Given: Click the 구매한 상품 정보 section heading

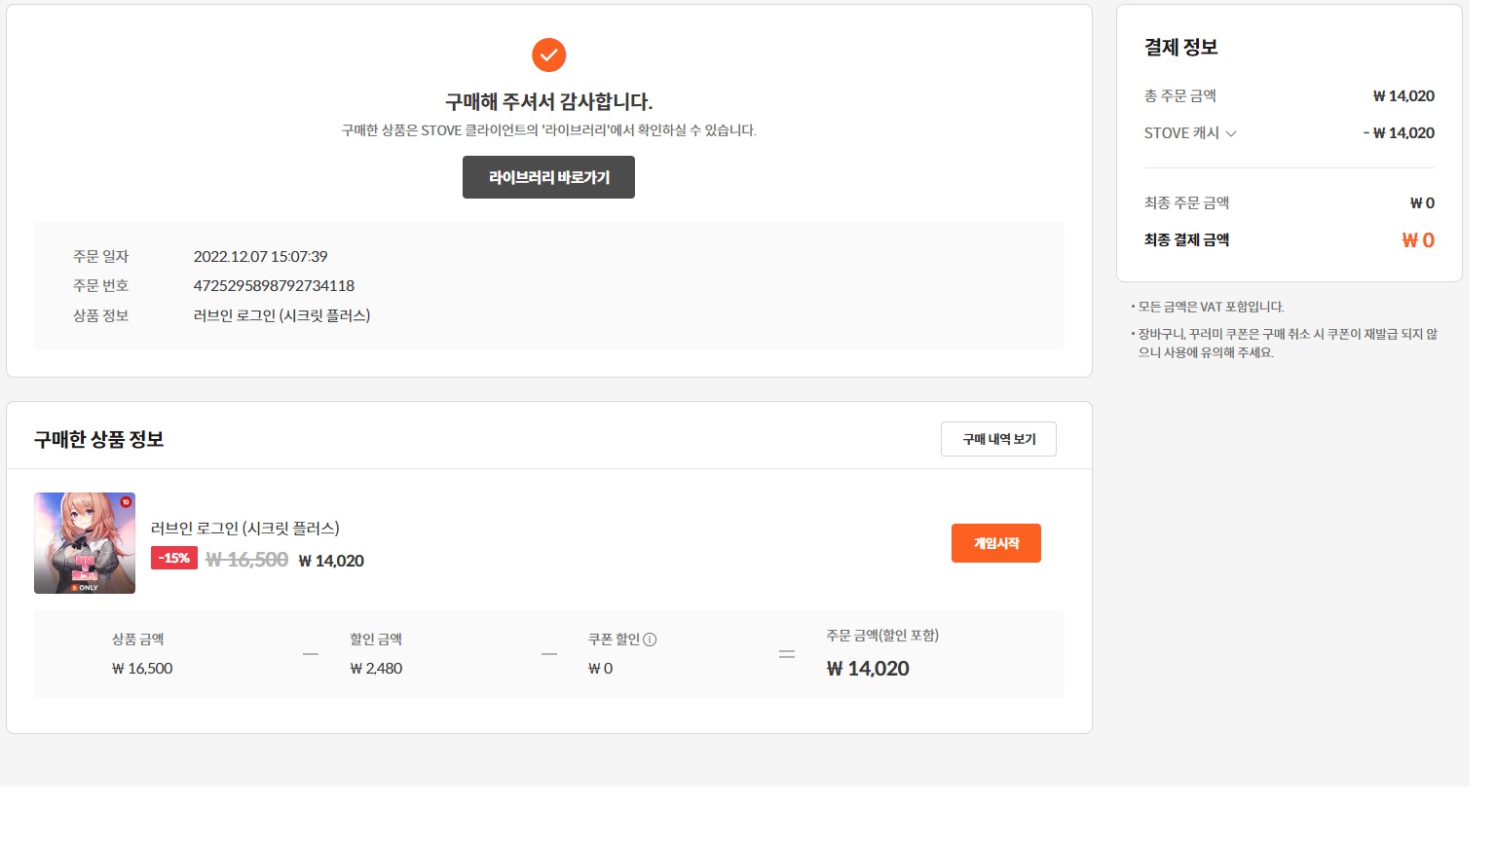Looking at the screenshot, I should 98,439.
